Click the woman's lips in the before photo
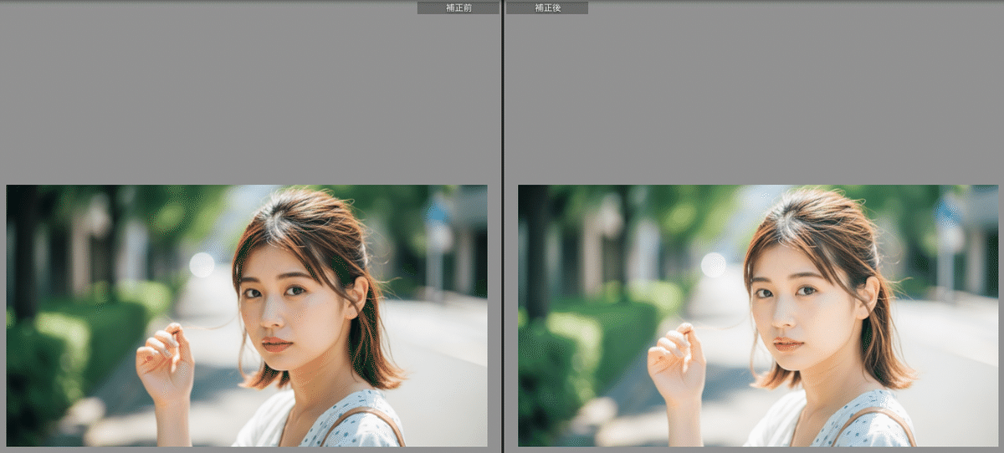Image resolution: width=1004 pixels, height=453 pixels. point(277,344)
